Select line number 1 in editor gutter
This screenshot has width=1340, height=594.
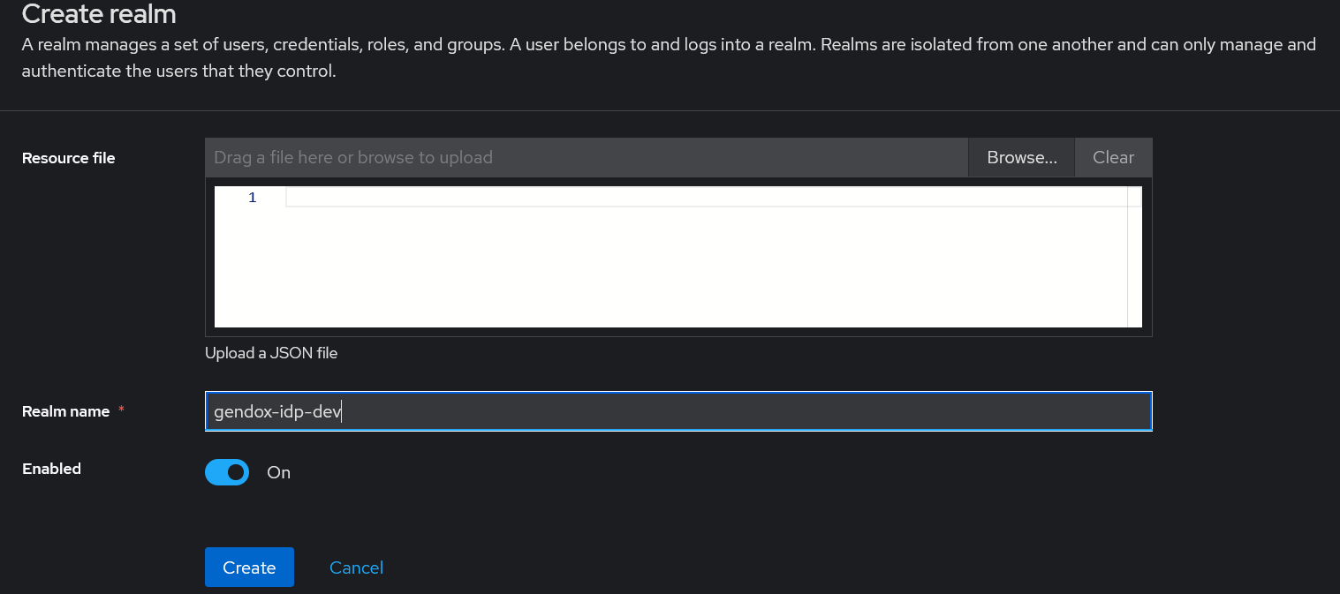(253, 198)
